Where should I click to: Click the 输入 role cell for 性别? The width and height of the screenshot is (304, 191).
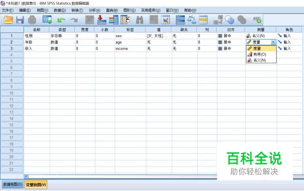[290, 36]
